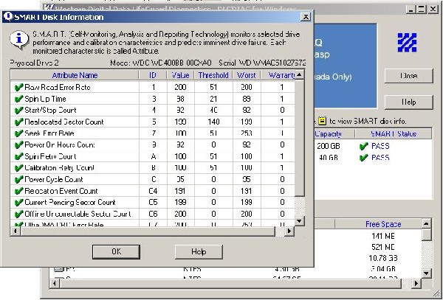Click the 40 GB capacity entry
Screen dimensions: 443x300
(329, 158)
